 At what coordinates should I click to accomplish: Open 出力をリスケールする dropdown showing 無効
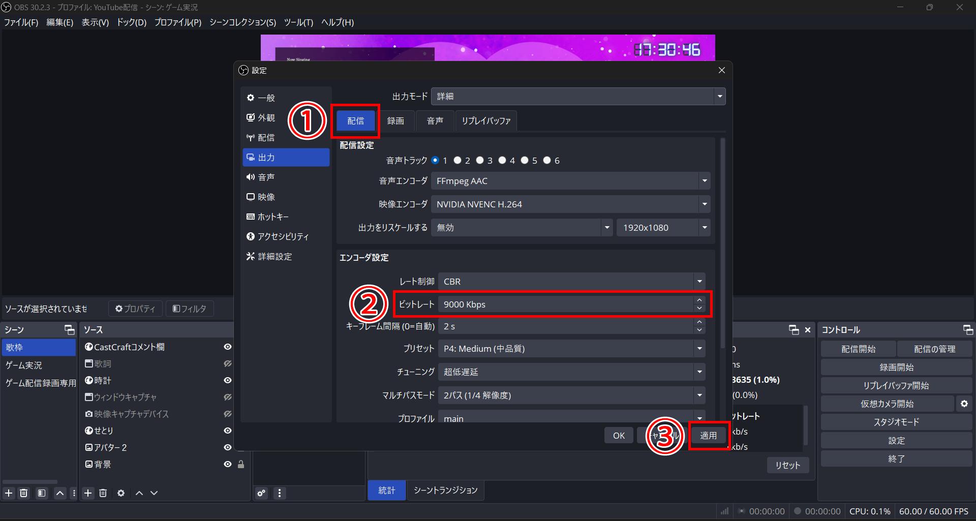522,228
